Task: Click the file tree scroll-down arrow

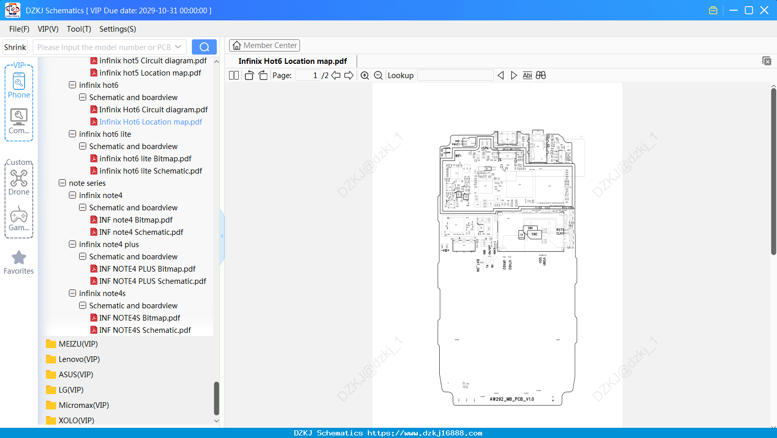Action: (x=216, y=421)
